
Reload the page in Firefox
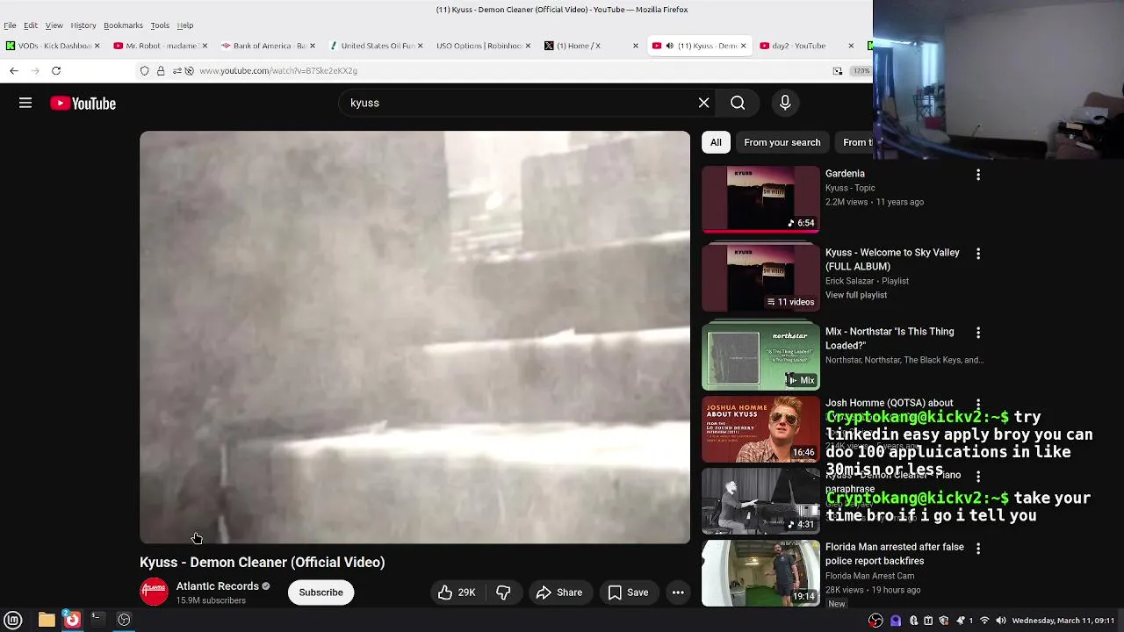pyautogui.click(x=56, y=70)
